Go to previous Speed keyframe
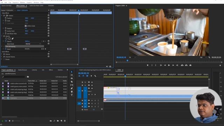 [x=42, y=49]
